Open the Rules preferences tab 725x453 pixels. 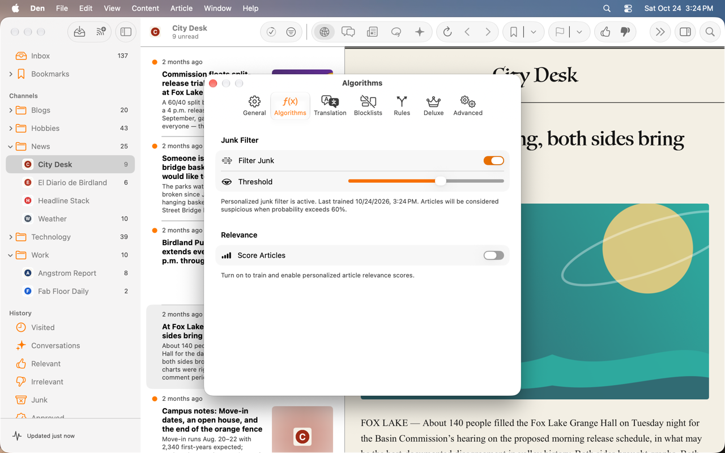[x=402, y=106]
